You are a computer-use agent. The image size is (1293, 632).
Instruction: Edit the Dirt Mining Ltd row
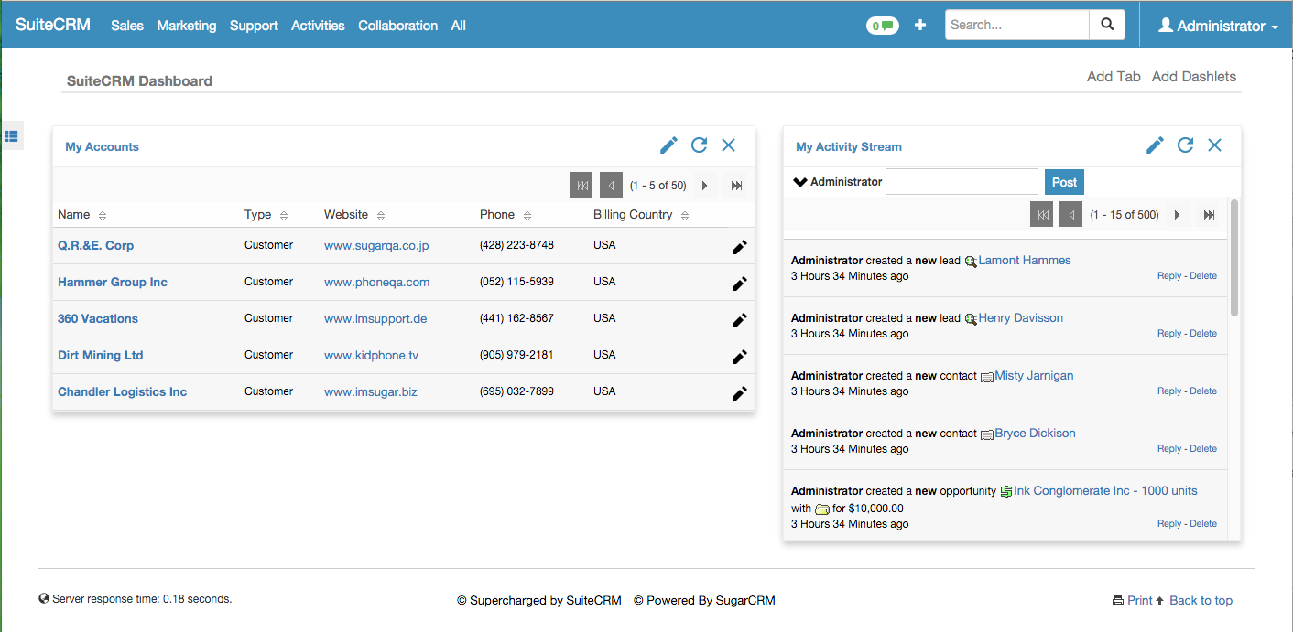point(739,357)
